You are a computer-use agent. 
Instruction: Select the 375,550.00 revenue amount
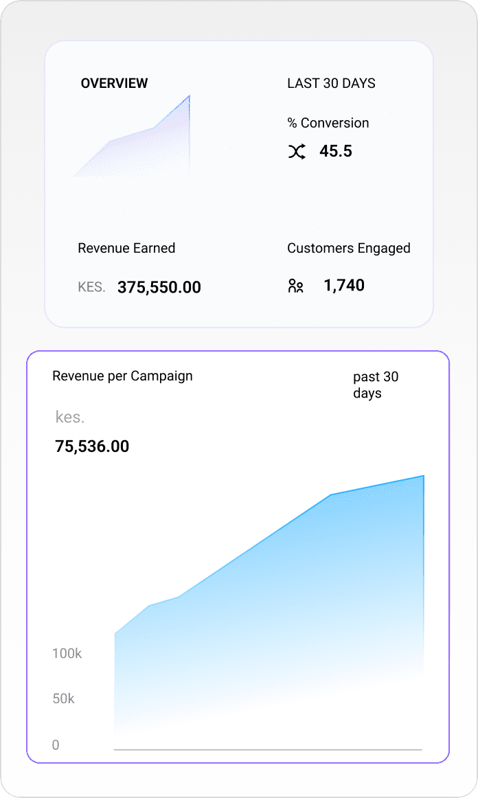[x=159, y=287]
